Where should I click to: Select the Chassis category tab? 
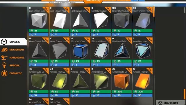(13, 42)
